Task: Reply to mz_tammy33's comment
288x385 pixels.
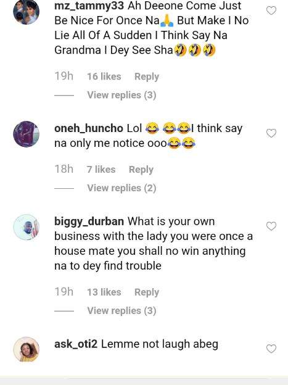Action: [147, 77]
